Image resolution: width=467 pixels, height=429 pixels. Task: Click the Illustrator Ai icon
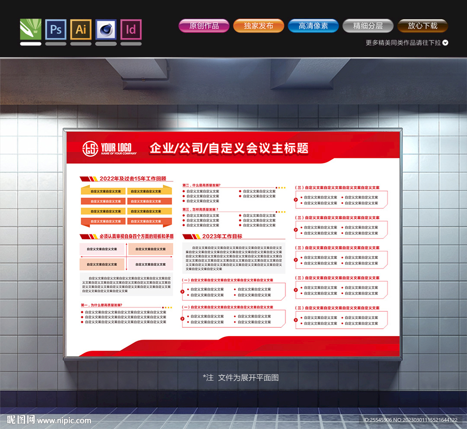pos(81,29)
